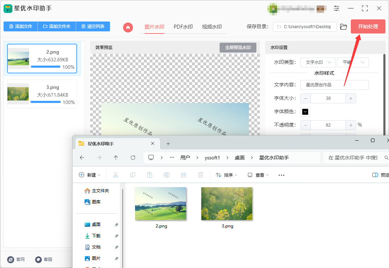Expand the 查看 view menu
The height and width of the screenshot is (268, 389).
[x=258, y=175]
